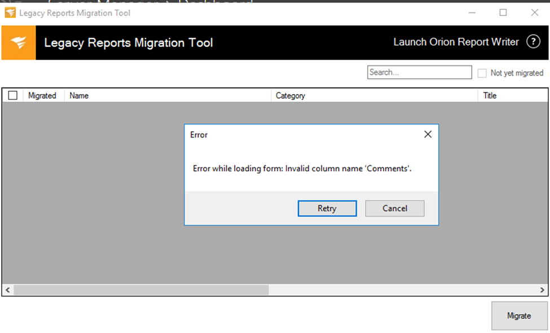Sort by the Category column header
The width and height of the screenshot is (550, 333).
point(374,95)
